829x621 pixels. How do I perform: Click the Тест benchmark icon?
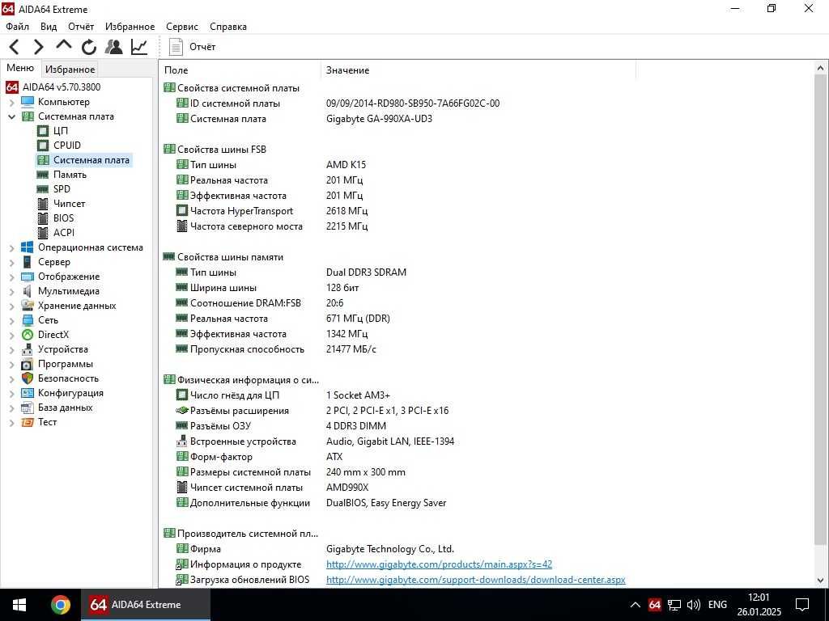click(x=28, y=422)
